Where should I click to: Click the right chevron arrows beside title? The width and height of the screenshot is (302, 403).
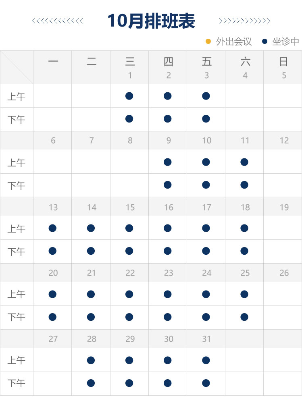point(244,21)
